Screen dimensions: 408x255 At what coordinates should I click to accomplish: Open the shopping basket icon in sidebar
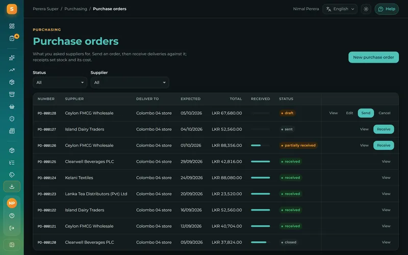point(12,107)
